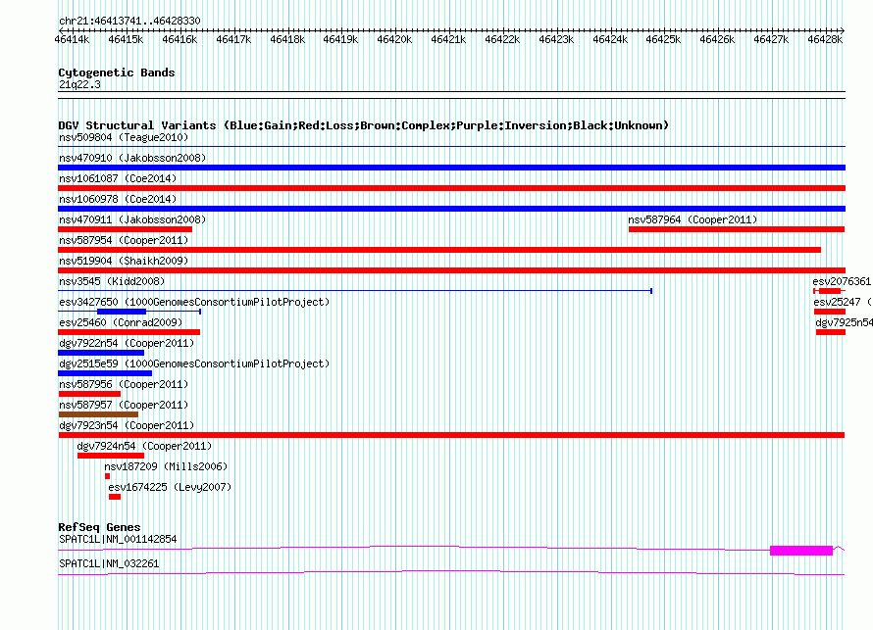Click the short red bar under esv1674225
Image resolution: width=873 pixels, height=630 pixels.
[x=115, y=497]
